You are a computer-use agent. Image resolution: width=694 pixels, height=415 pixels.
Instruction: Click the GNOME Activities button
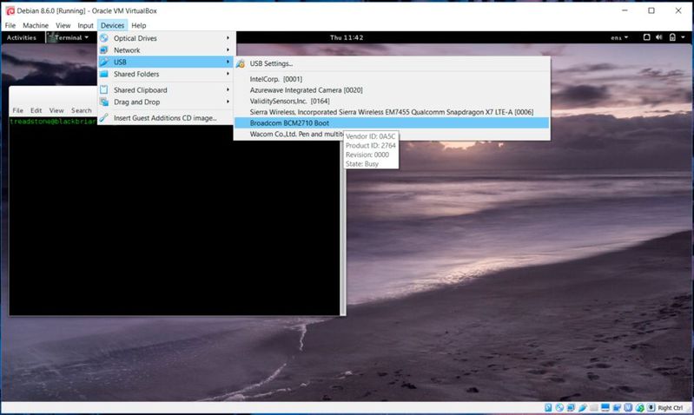click(x=21, y=37)
